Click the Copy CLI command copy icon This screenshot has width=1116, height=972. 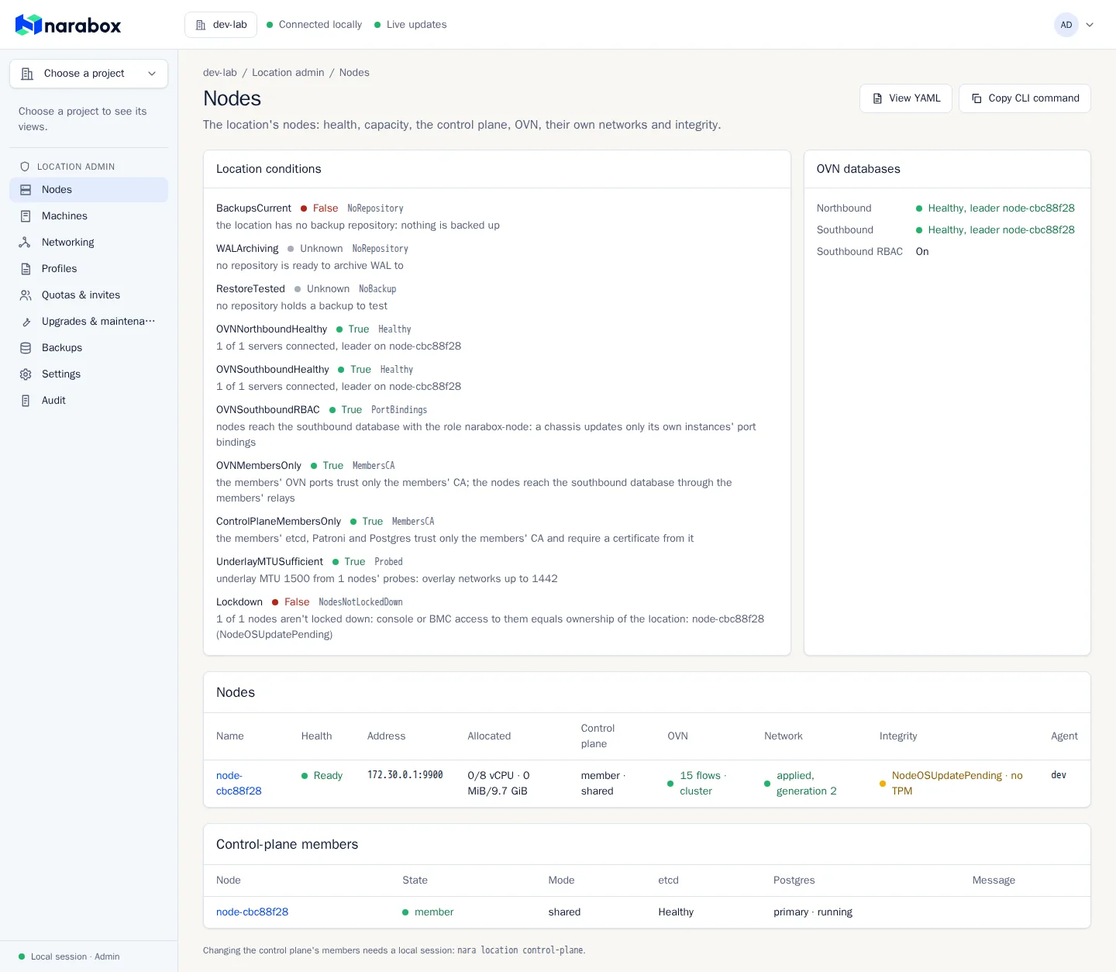click(976, 98)
